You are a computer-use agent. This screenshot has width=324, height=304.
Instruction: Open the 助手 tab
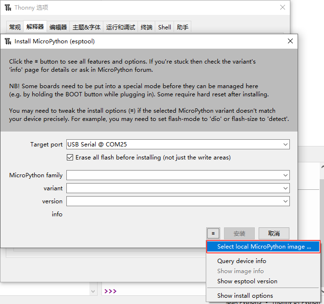(183, 27)
